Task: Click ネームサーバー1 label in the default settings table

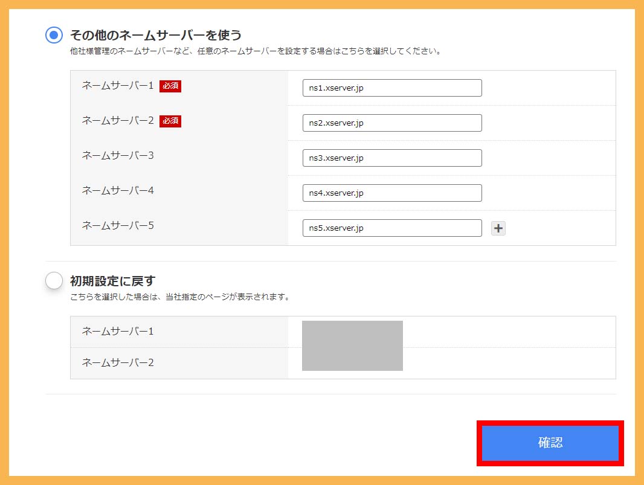Action: [118, 332]
